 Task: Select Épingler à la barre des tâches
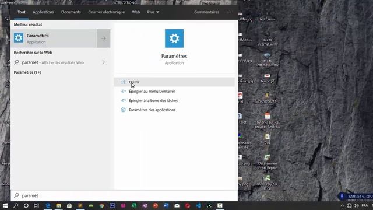click(153, 101)
